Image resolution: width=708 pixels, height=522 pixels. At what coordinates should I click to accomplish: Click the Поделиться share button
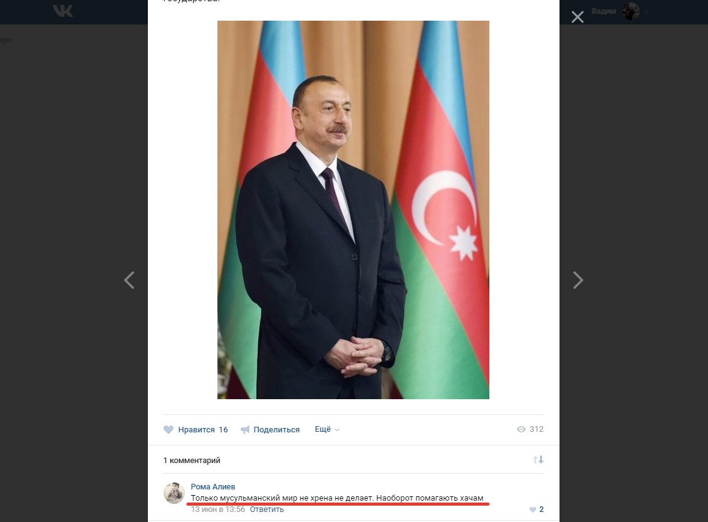point(270,429)
